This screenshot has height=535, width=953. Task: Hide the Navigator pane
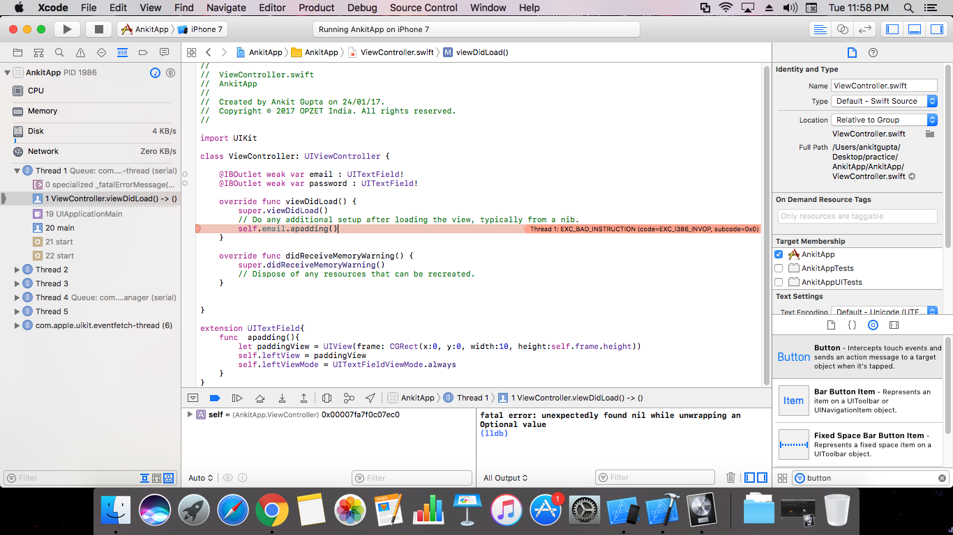tap(892, 29)
